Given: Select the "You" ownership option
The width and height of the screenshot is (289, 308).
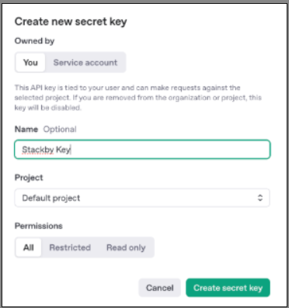Looking at the screenshot, I should (30, 62).
